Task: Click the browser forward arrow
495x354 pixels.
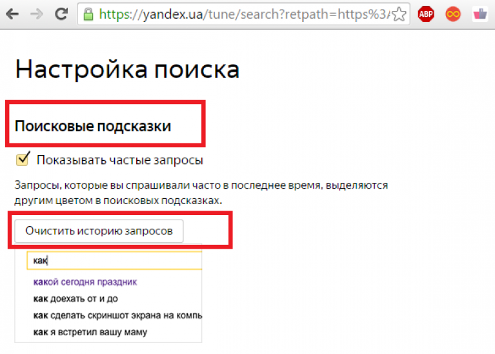Action: (37, 14)
